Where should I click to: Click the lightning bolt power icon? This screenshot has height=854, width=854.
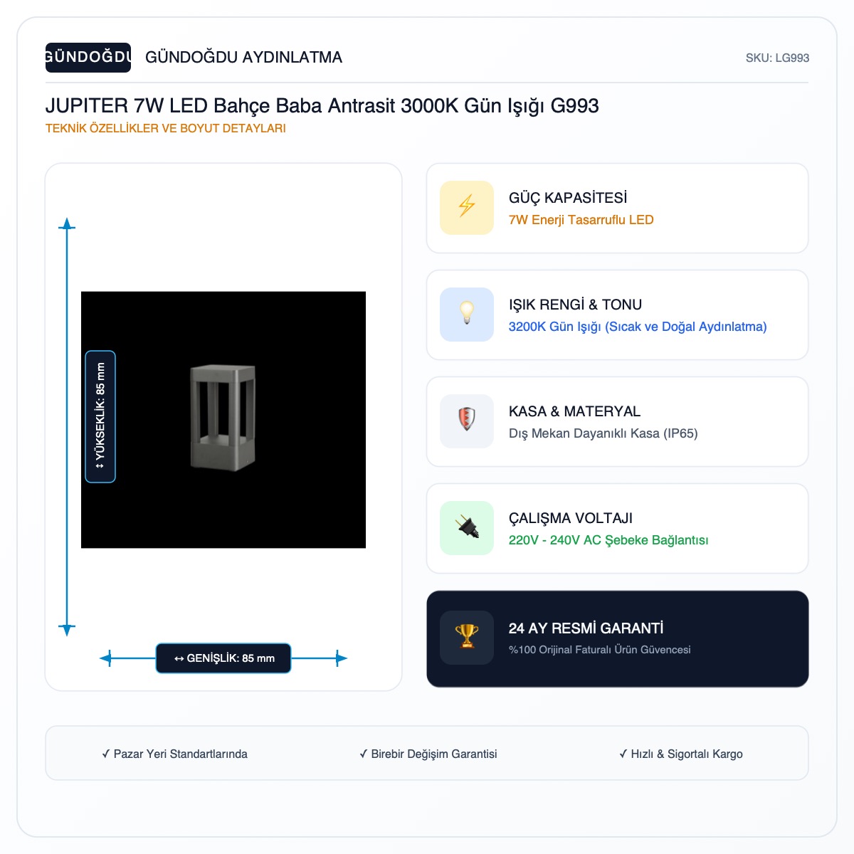[467, 208]
